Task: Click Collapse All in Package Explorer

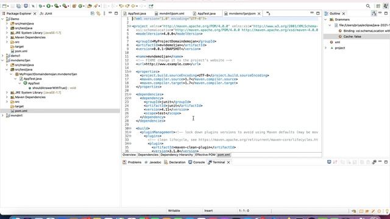Action: click(x=93, y=13)
